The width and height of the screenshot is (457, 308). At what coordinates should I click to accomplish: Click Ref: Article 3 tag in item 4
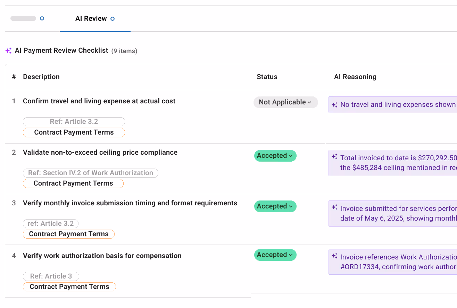tap(51, 276)
